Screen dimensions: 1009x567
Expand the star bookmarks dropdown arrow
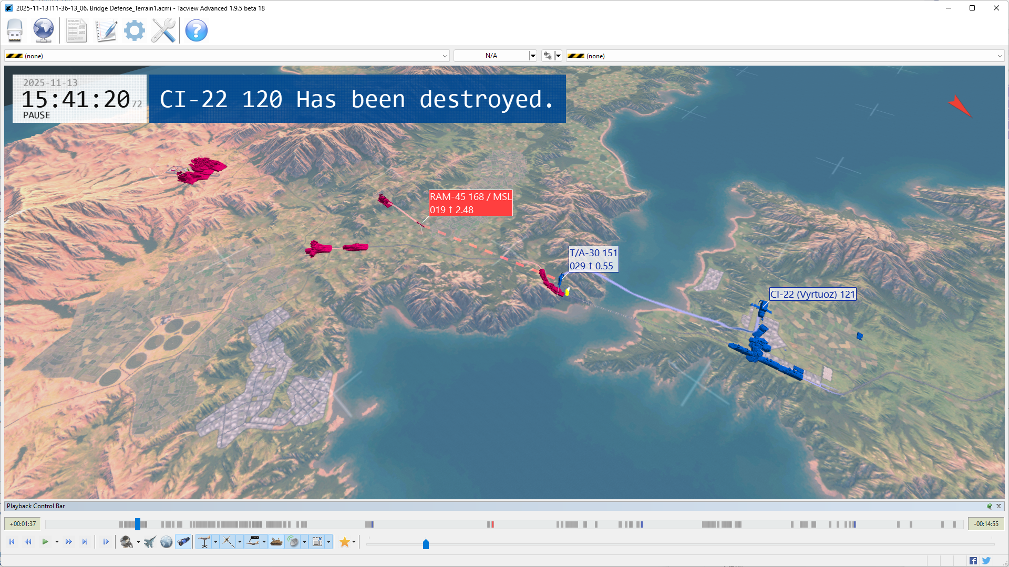click(x=354, y=542)
